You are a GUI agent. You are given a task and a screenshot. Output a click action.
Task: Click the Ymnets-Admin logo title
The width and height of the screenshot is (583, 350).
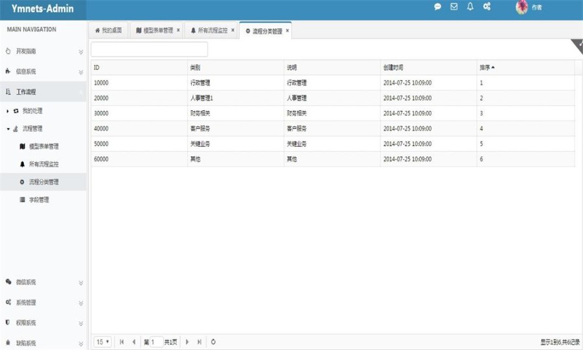[42, 8]
